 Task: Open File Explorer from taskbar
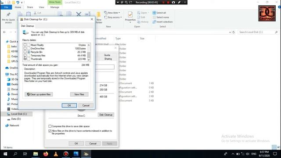point(36,154)
